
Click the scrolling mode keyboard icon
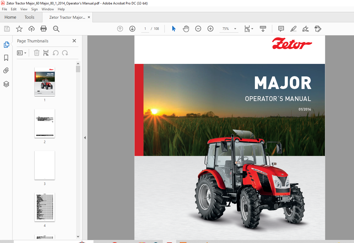pyautogui.click(x=263, y=29)
